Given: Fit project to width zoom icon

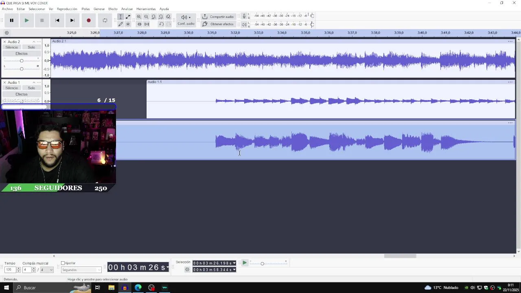Looking at the screenshot, I should click(x=161, y=17).
